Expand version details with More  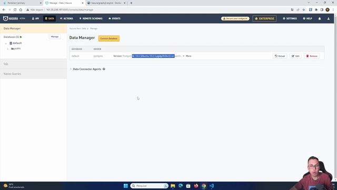(x=187, y=56)
